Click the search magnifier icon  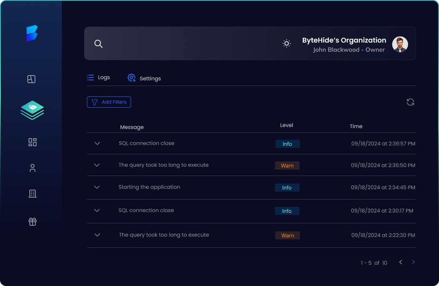point(98,44)
